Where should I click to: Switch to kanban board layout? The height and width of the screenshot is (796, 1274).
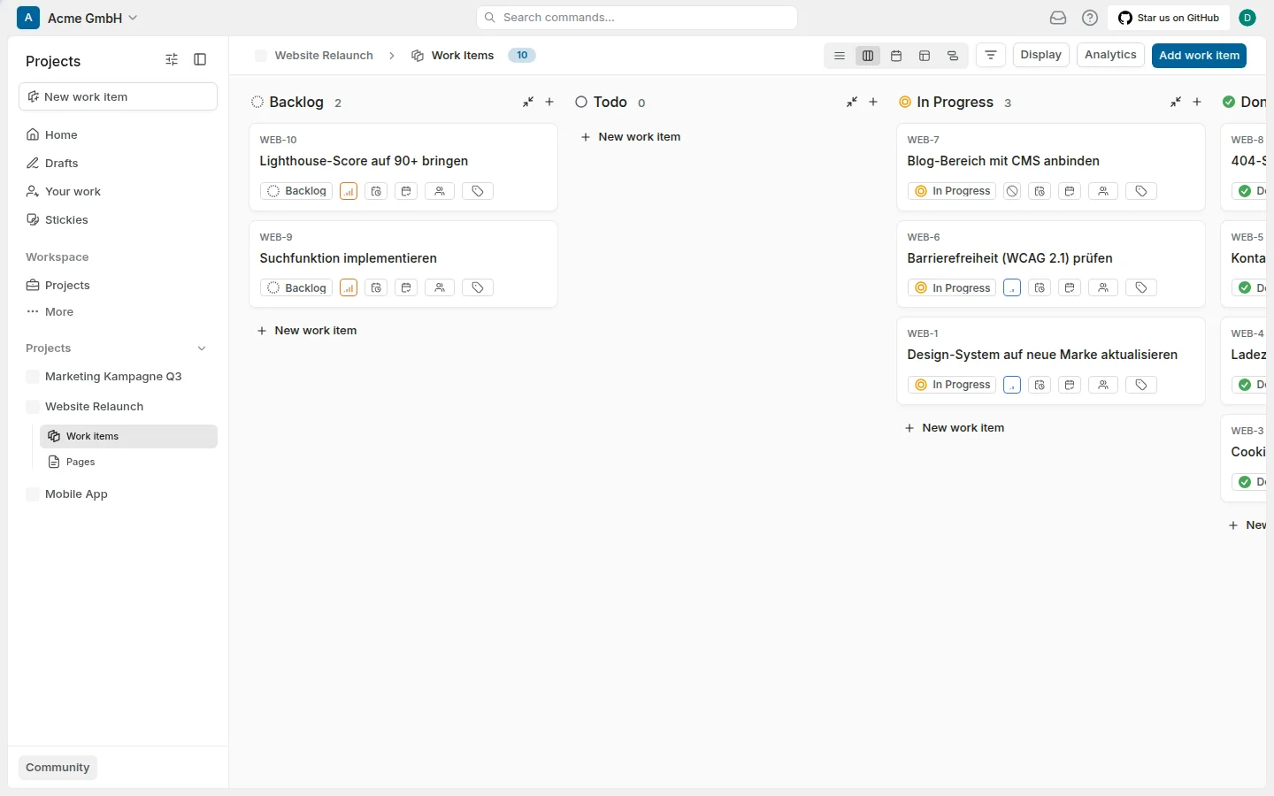click(868, 56)
